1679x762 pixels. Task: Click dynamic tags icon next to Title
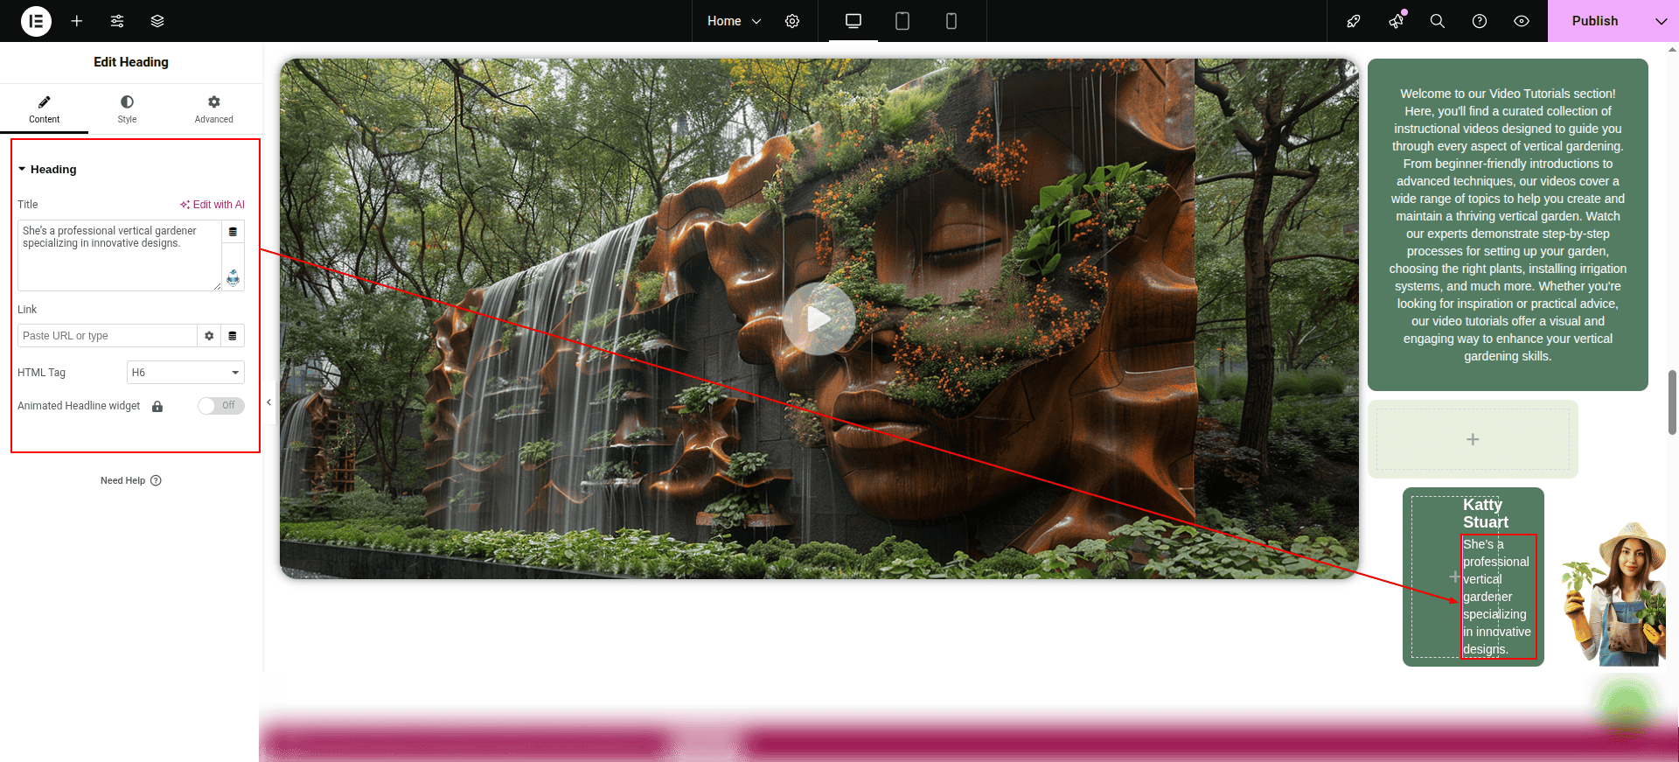tap(233, 232)
